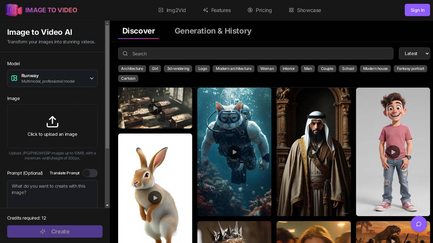Open the Img2Vid nav item
The height and width of the screenshot is (243, 433).
click(172, 10)
